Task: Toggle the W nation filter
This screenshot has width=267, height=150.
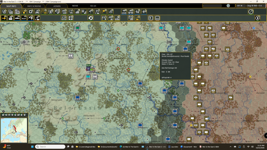Action: point(3,115)
